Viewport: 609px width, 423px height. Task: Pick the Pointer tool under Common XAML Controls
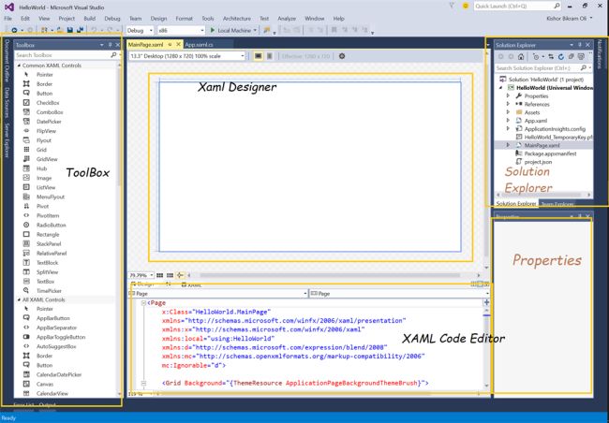point(46,74)
